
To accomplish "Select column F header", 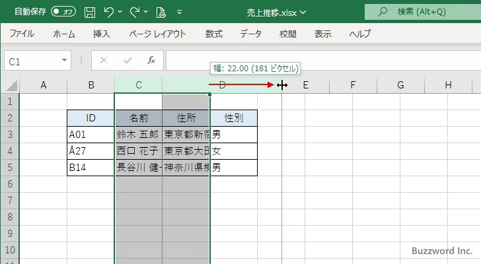I will click(353, 85).
